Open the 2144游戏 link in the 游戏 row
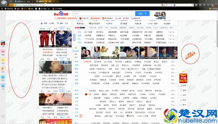218x124 pixels. pos(92,73)
